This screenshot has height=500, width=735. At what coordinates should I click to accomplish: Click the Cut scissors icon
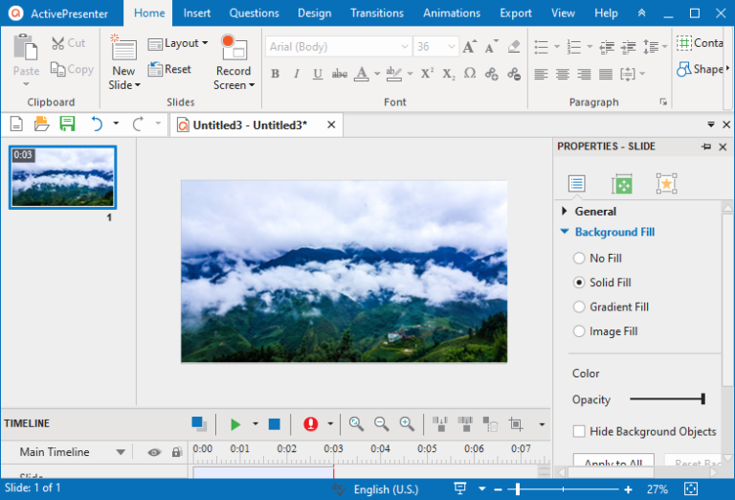(57, 43)
